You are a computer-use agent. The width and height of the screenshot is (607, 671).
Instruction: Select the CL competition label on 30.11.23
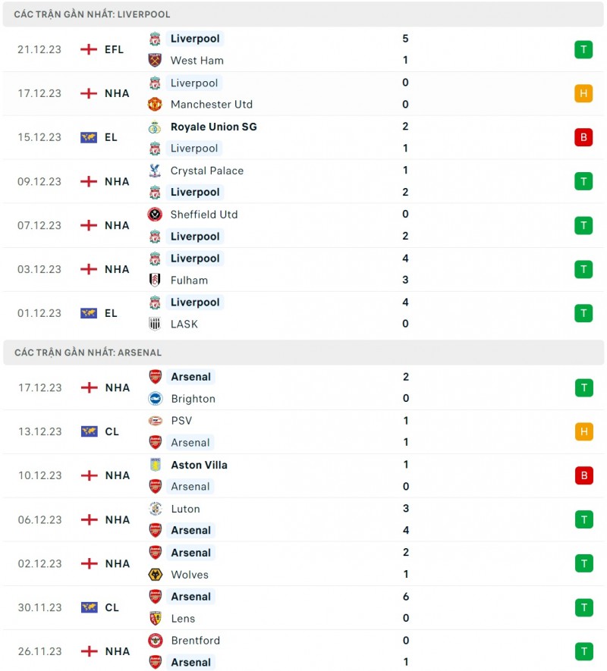coord(112,607)
